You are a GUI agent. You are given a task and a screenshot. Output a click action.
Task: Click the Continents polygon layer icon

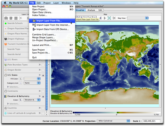6,91
